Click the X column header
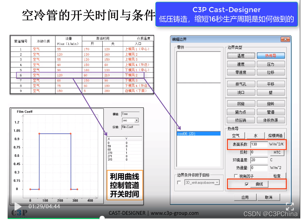Viewport: 303px width, 220px height. (x=116, y=139)
